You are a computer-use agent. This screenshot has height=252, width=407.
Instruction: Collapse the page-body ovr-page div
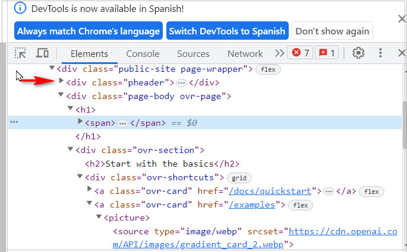click(61, 96)
